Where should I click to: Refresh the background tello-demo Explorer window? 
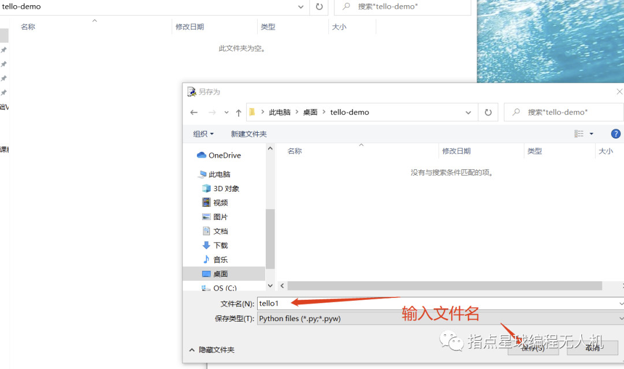pos(319,7)
